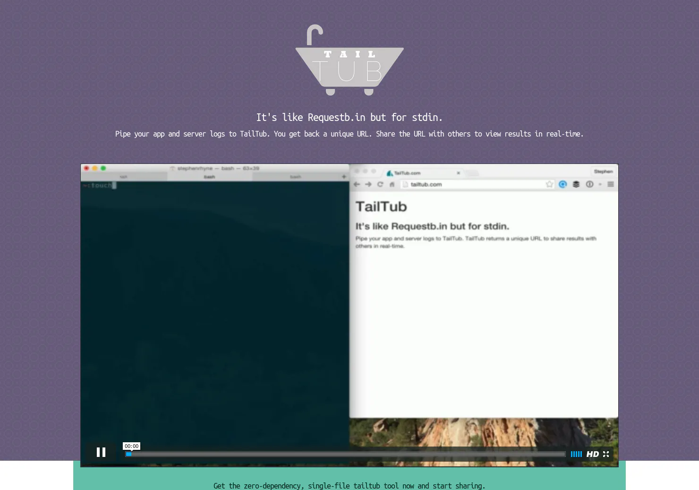Click the forward arrow in the video's browser
This screenshot has width=699, height=490.
pos(368,184)
